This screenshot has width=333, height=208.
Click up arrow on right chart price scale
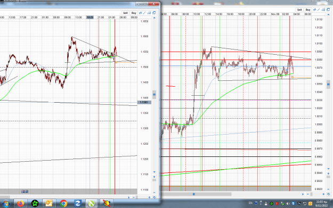click(x=328, y=15)
